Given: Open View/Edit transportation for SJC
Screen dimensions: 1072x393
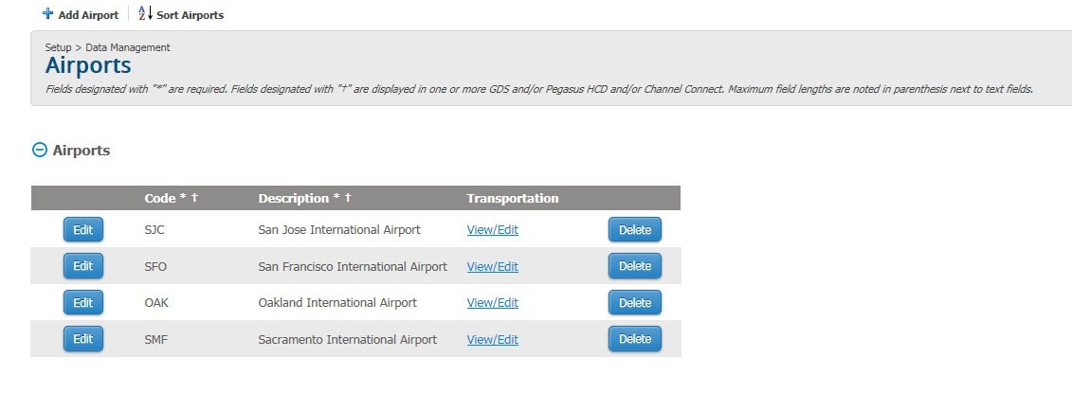Looking at the screenshot, I should (x=492, y=230).
